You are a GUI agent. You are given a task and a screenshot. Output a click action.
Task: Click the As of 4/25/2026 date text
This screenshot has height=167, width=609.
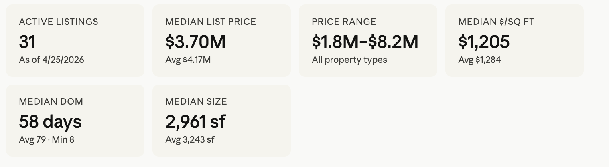coord(51,60)
